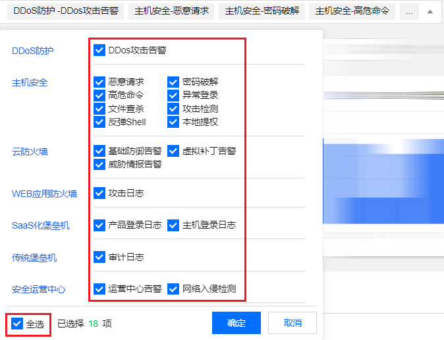Image resolution: width=444 pixels, height=340 pixels.
Task: Click the 'DDoS防护 -DDos攻击告警' selected tag
Action: pos(66,11)
